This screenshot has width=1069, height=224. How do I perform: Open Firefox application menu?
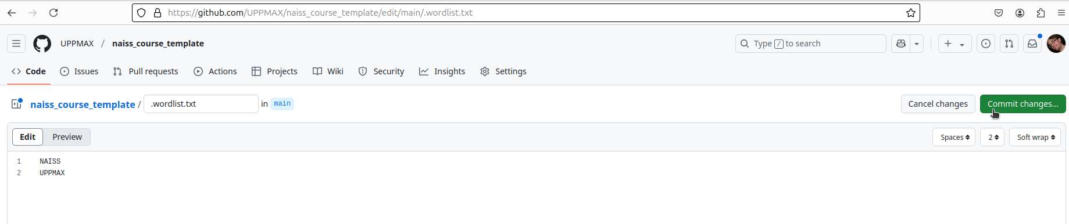1061,13
